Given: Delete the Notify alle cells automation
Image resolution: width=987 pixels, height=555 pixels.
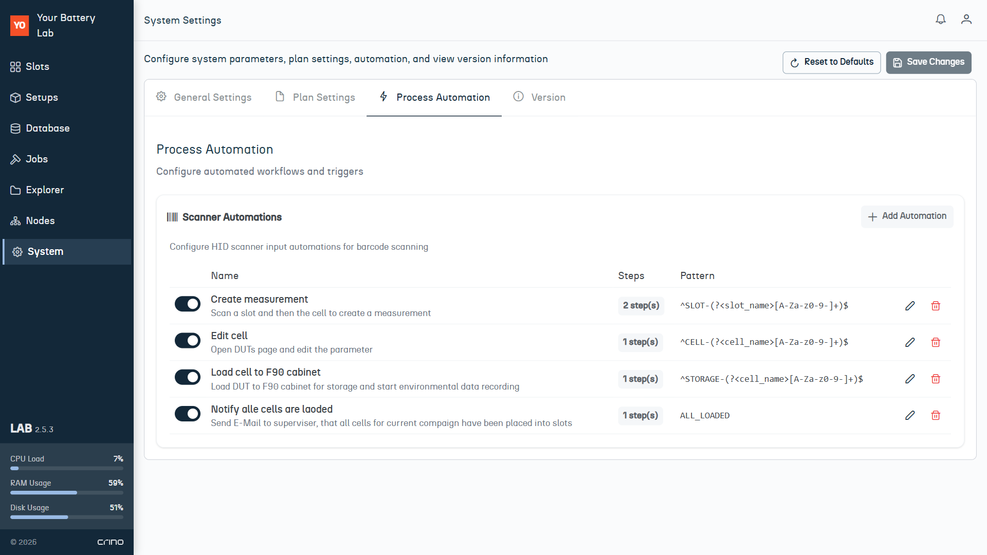Looking at the screenshot, I should (x=936, y=415).
